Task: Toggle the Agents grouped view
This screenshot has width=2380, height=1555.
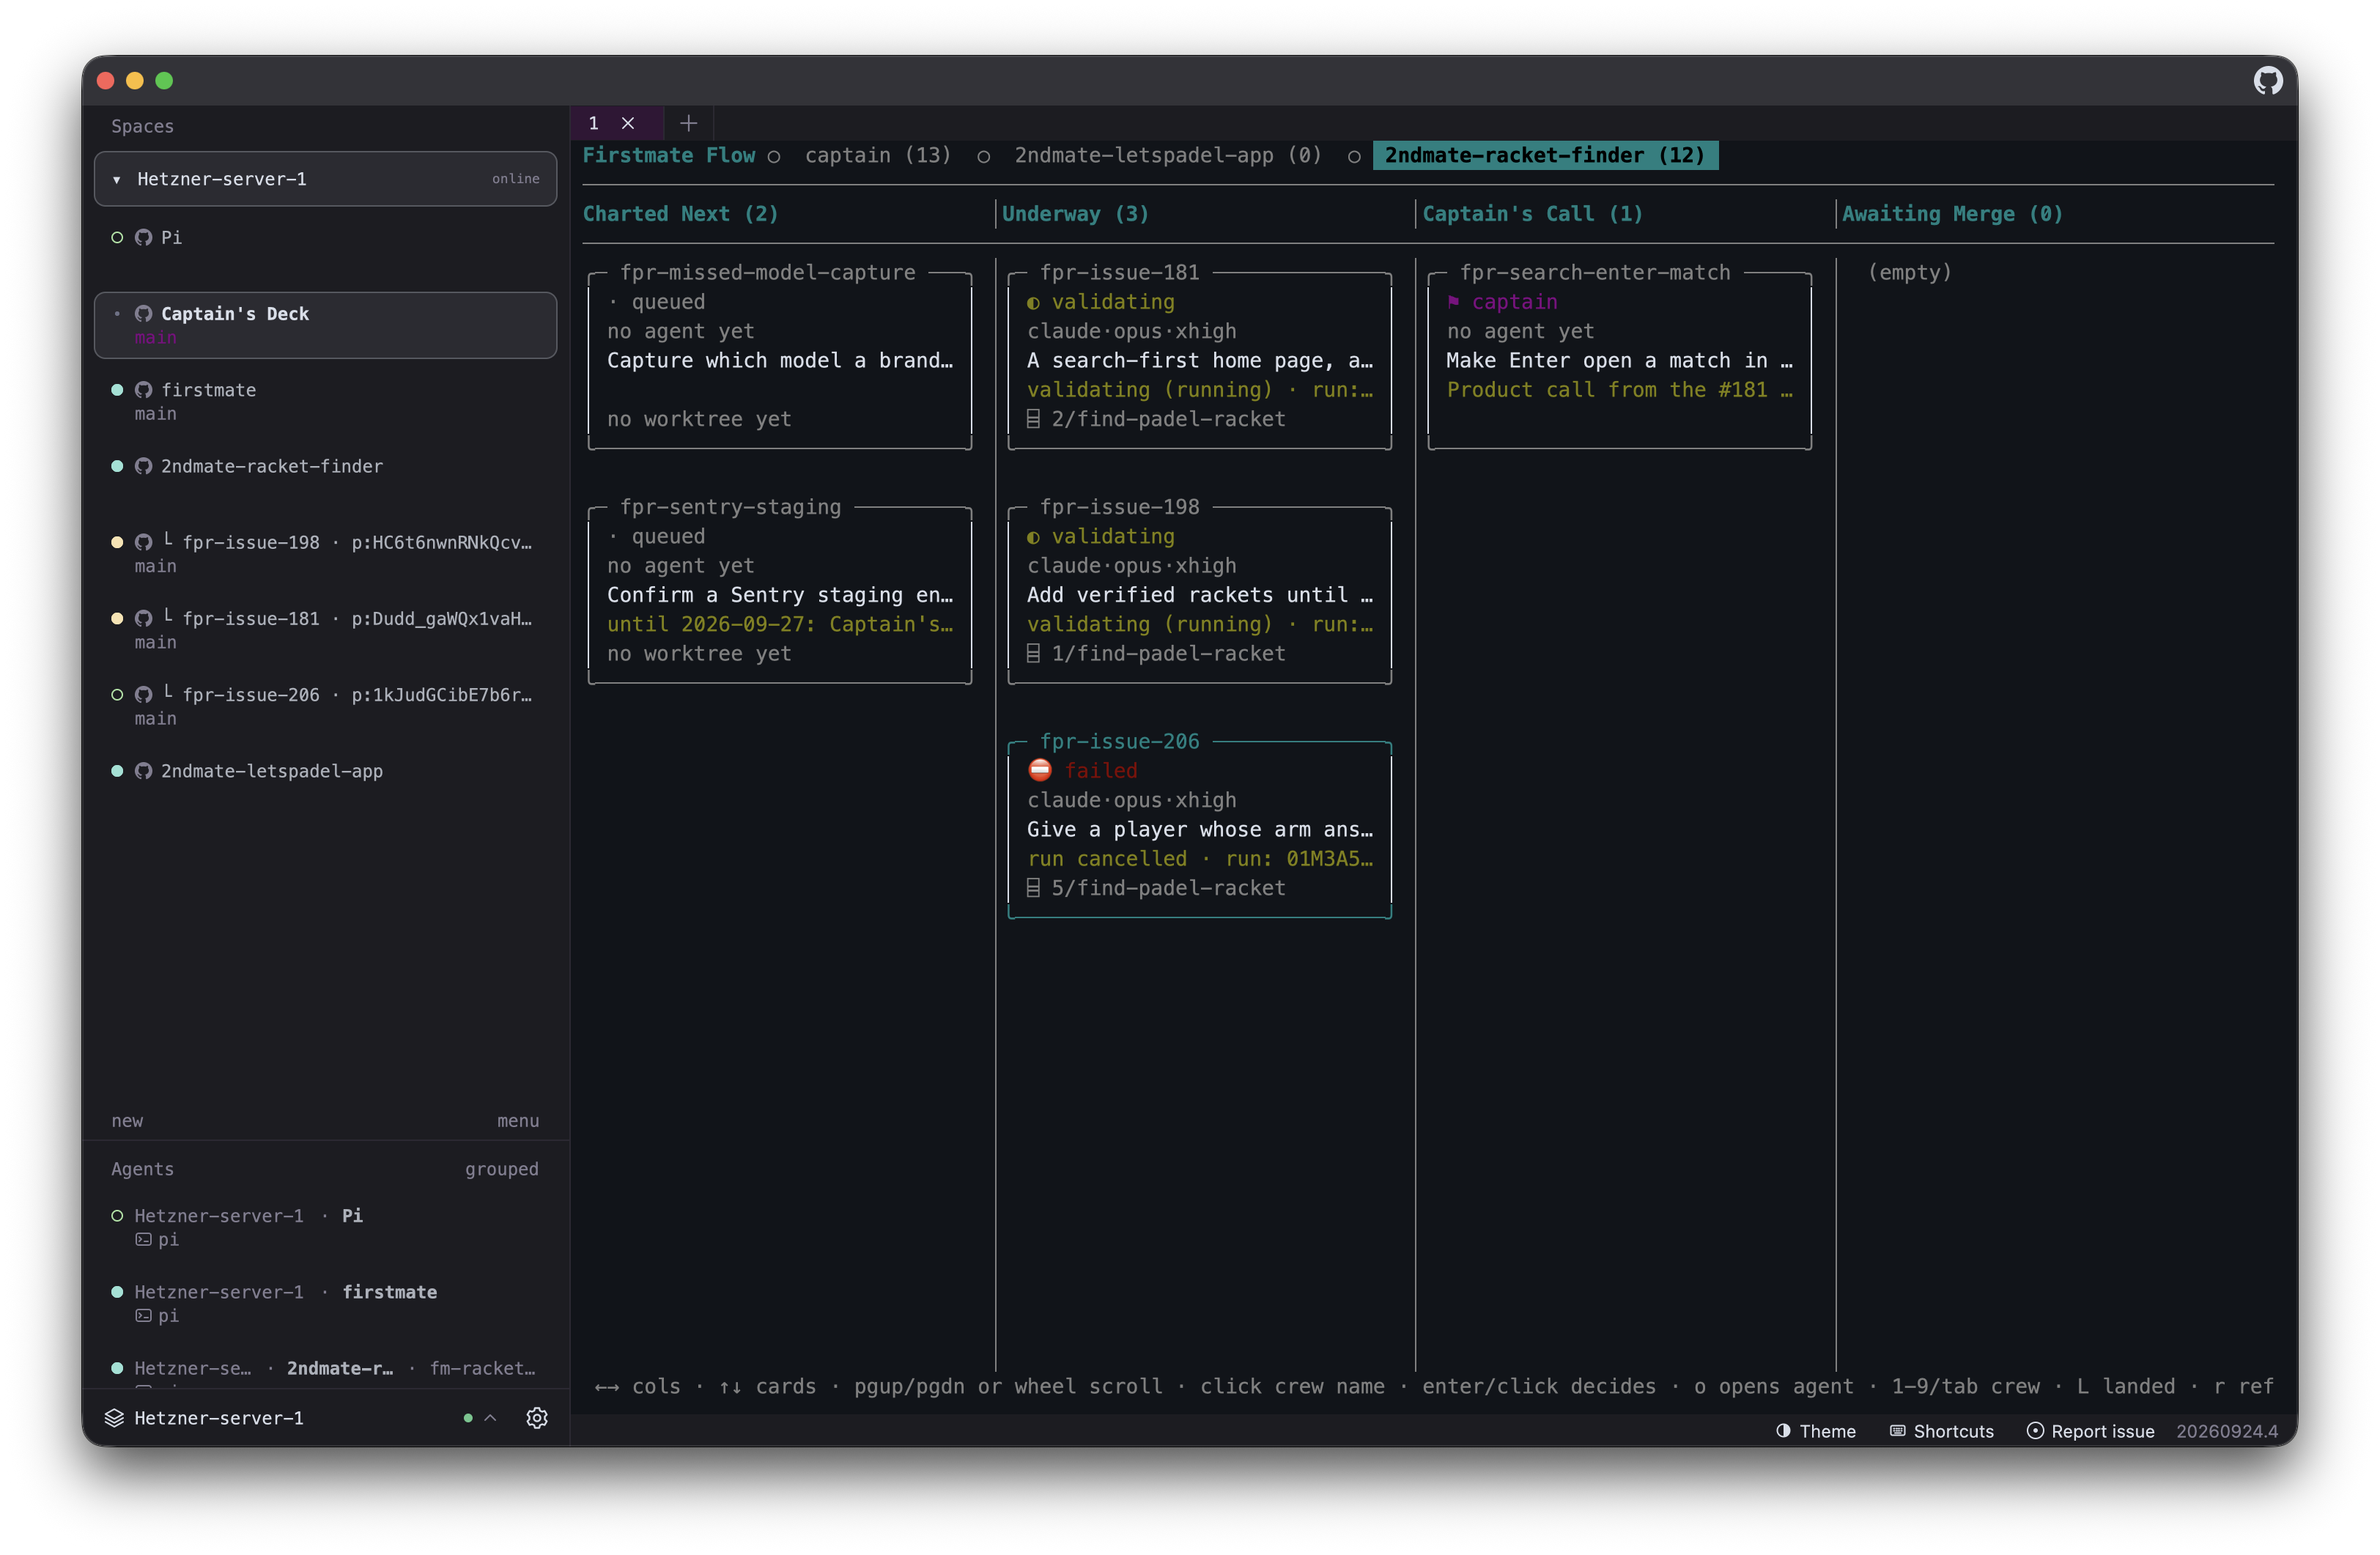Action: click(501, 1168)
